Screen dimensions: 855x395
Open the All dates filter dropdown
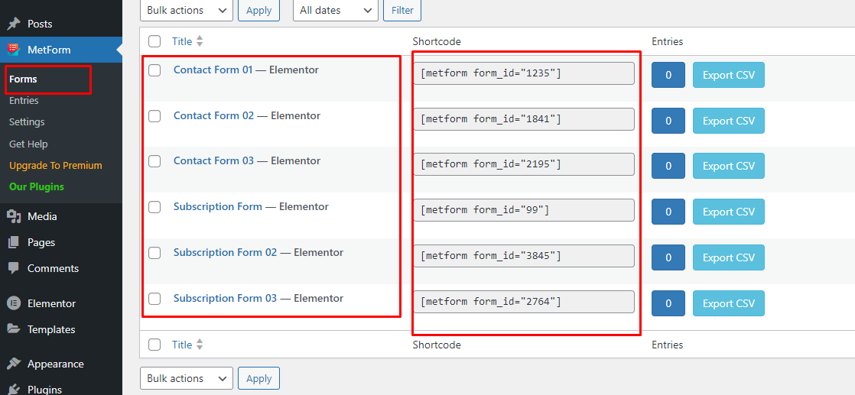(336, 11)
